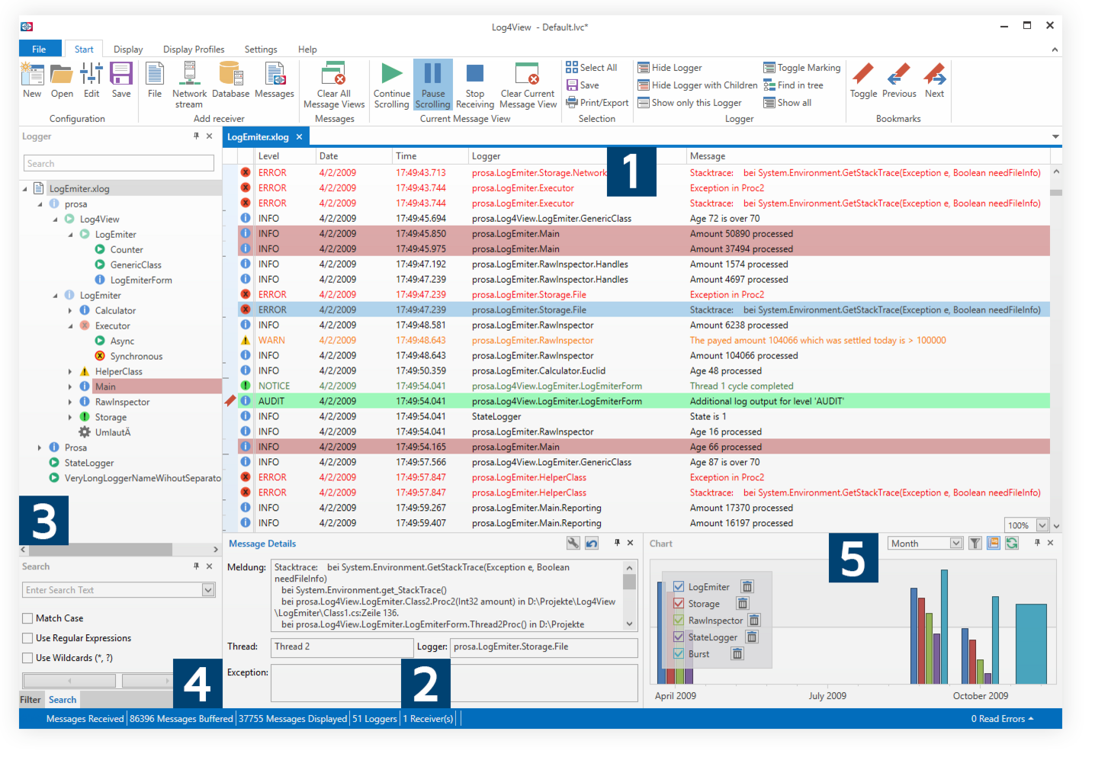Viewport: 1095px width, 757px height.
Task: Open the Filter tab at bottom
Action: point(31,700)
